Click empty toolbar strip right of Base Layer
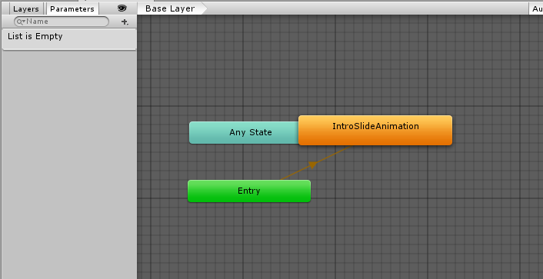The width and height of the screenshot is (543, 279). 367,8
